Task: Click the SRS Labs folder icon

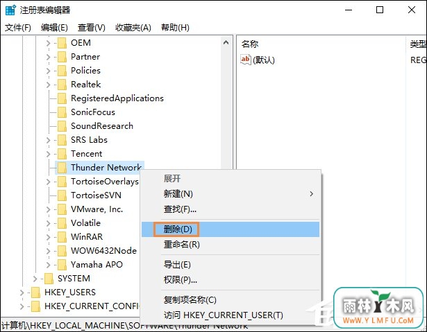Action: [62, 140]
